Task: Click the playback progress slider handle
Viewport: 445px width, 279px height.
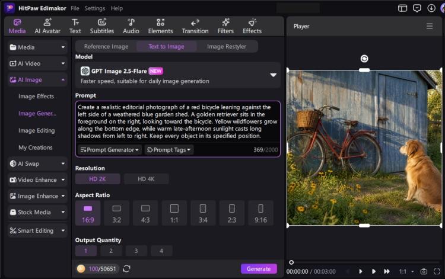Action: [291, 262]
